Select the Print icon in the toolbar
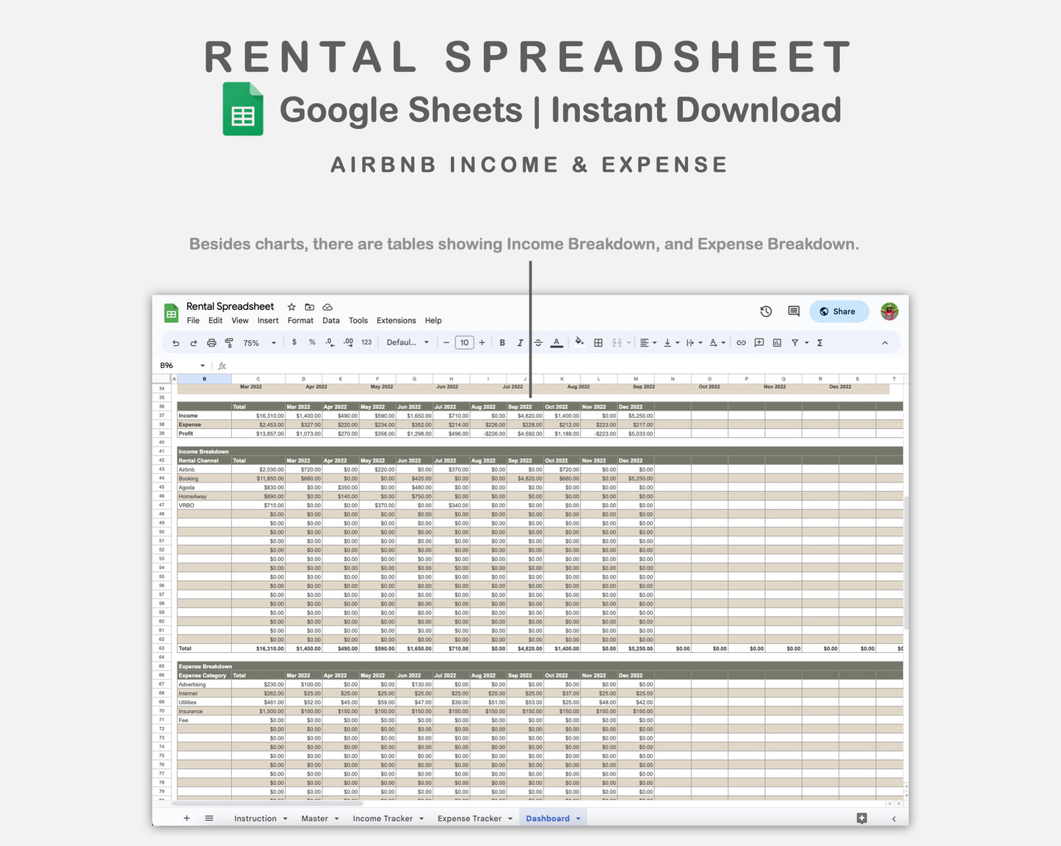This screenshot has width=1061, height=846. (x=211, y=342)
